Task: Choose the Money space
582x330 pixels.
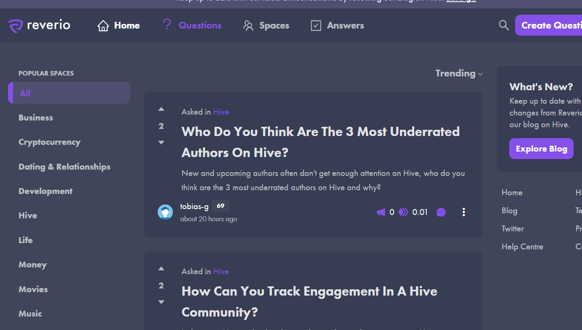Action: [32, 265]
